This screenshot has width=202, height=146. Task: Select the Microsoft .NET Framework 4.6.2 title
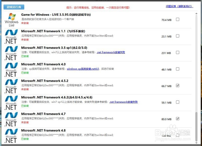tap(57, 97)
